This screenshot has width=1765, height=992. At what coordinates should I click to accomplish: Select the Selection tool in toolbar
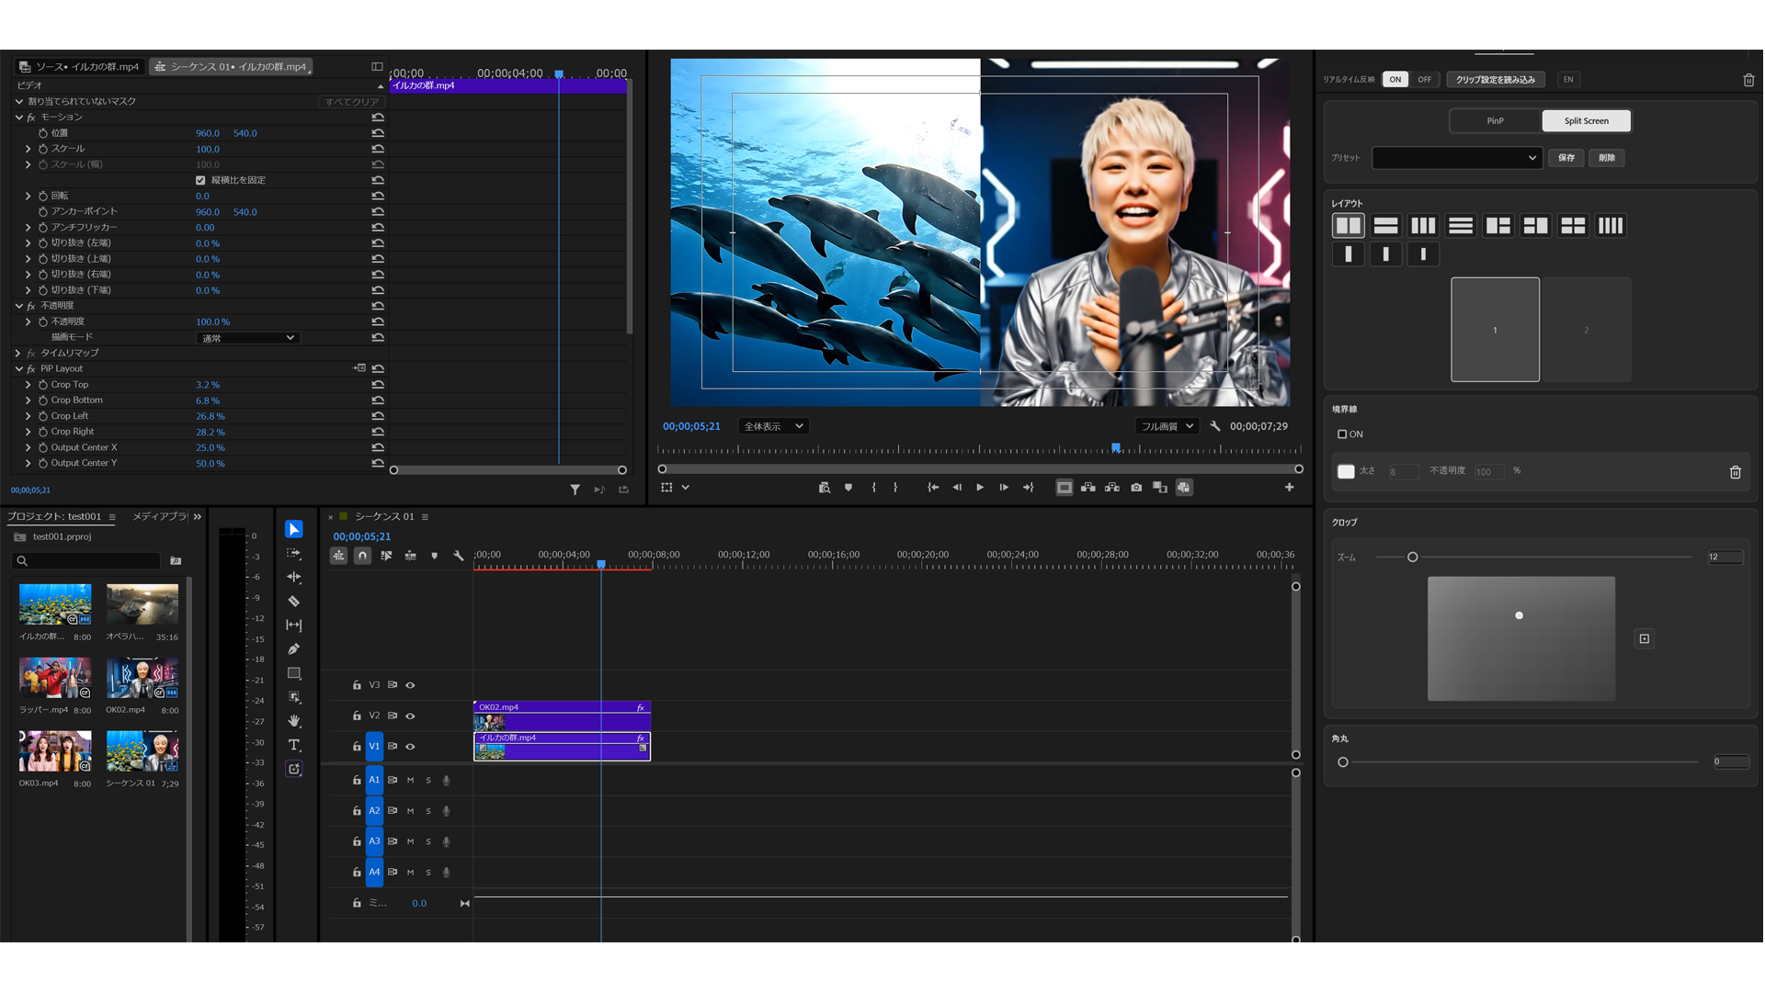point(294,529)
